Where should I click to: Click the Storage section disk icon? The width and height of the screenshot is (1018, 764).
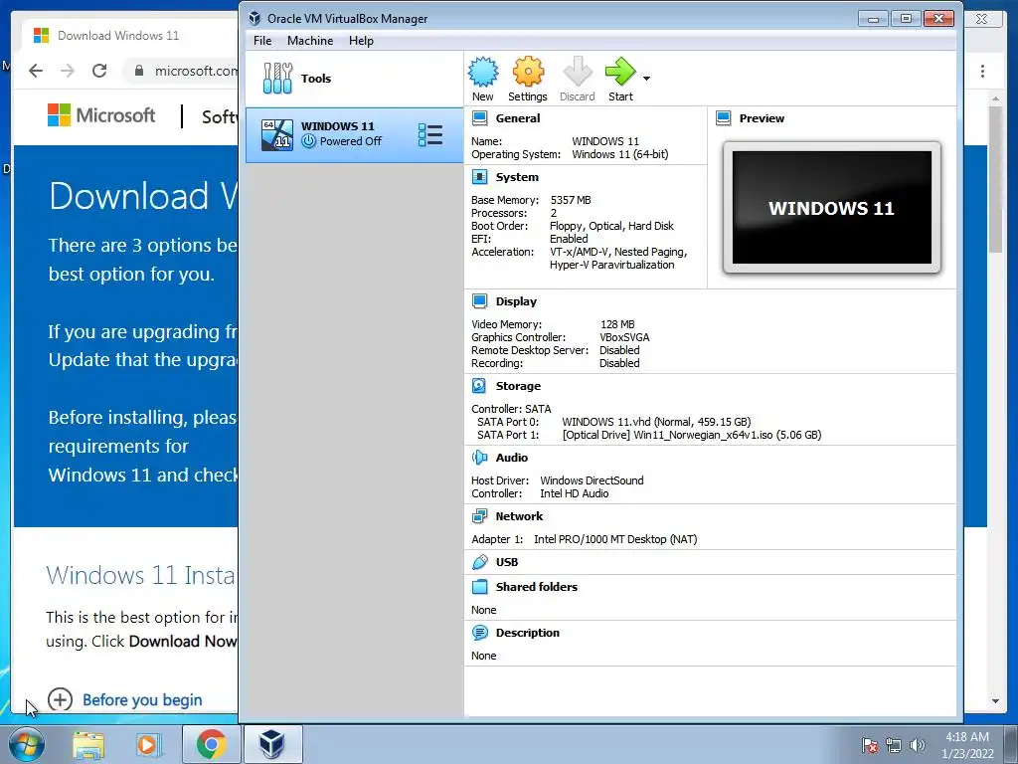pyautogui.click(x=479, y=385)
